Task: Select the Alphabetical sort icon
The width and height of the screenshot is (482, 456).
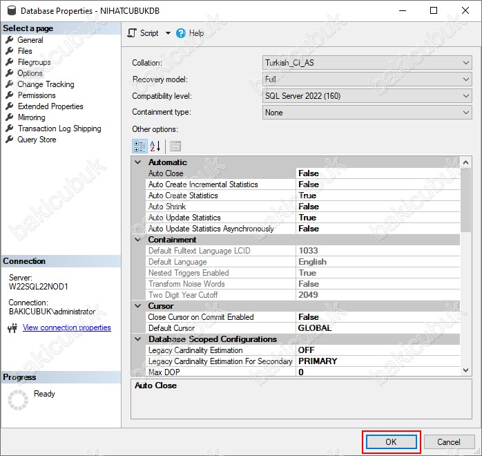Action: point(155,146)
